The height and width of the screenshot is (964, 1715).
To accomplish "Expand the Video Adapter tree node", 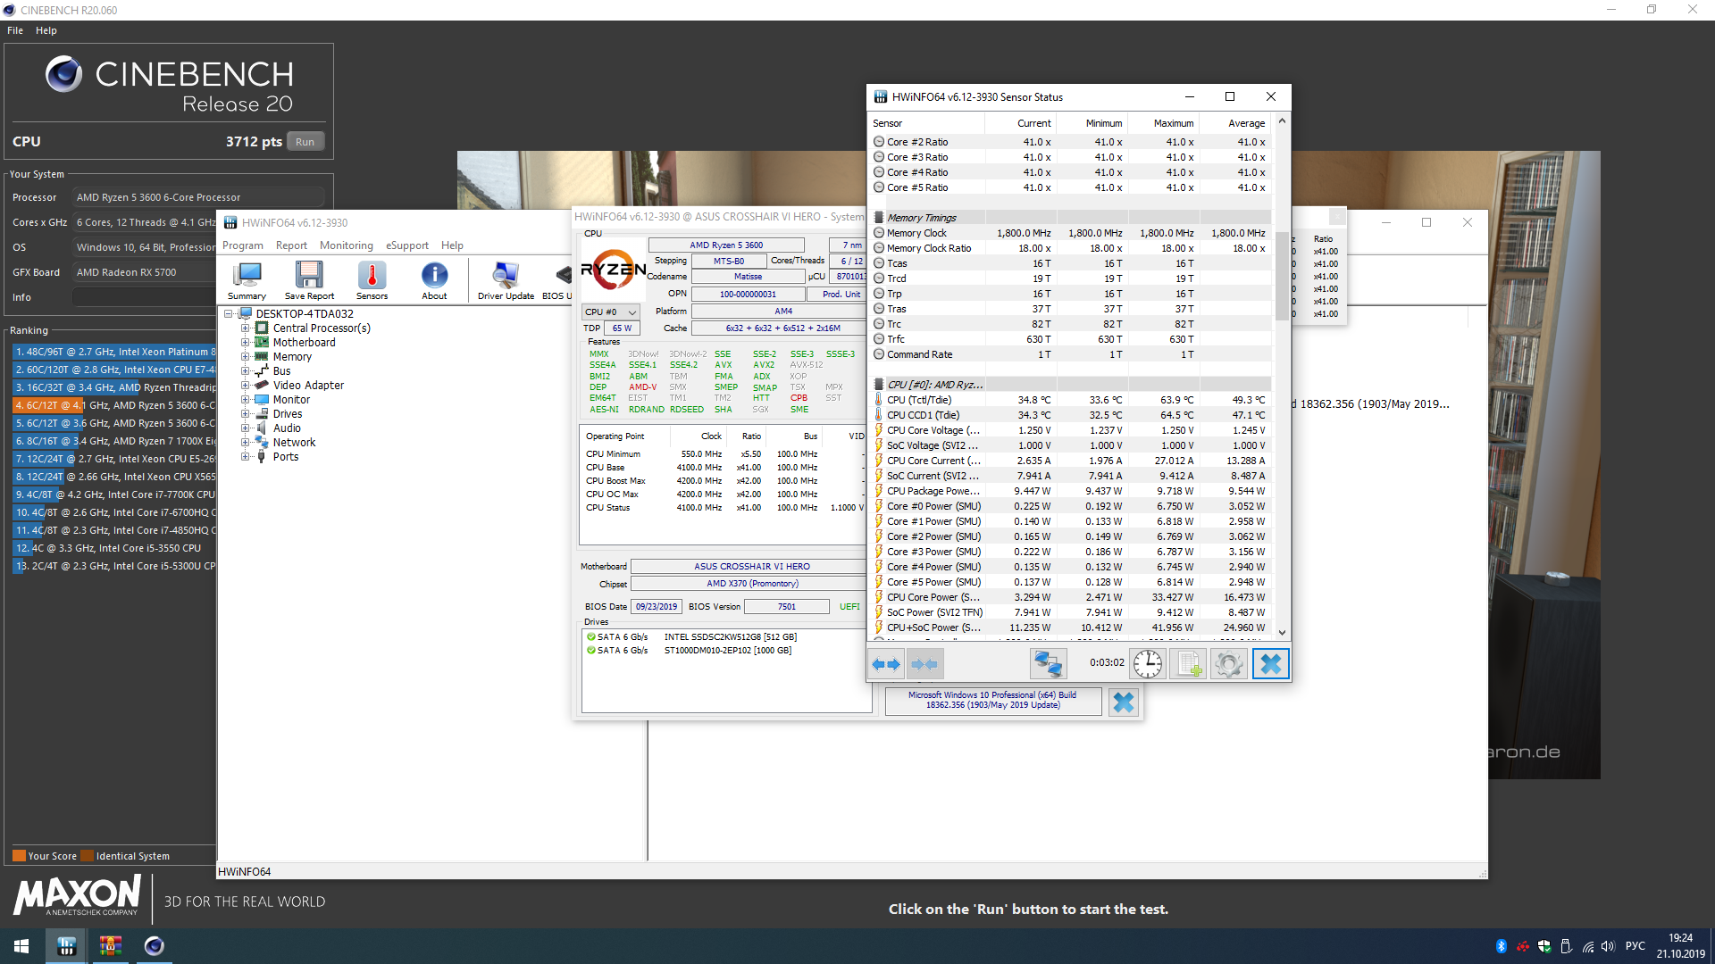I will (x=245, y=386).
